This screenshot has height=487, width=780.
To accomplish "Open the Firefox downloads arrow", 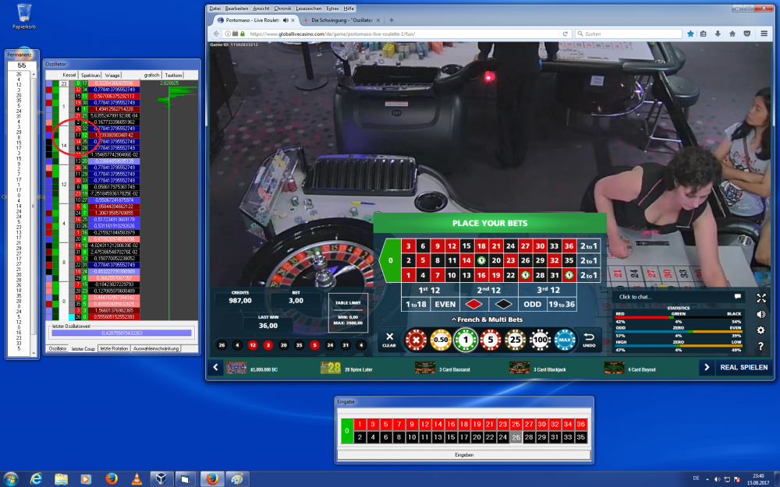I will 718,34.
